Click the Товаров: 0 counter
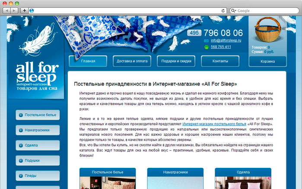 click(x=261, y=48)
